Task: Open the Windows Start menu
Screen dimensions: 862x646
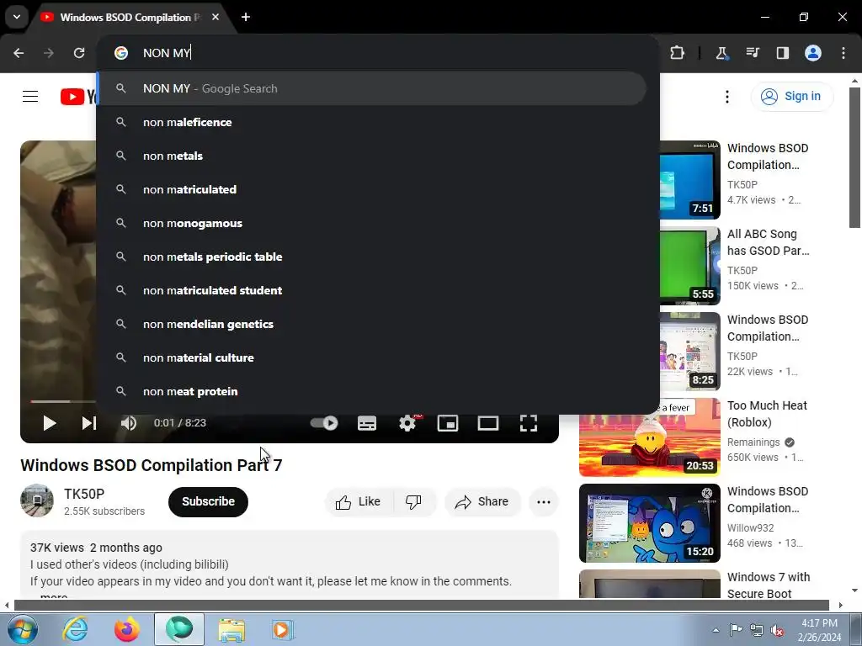Action: pyautogui.click(x=22, y=629)
